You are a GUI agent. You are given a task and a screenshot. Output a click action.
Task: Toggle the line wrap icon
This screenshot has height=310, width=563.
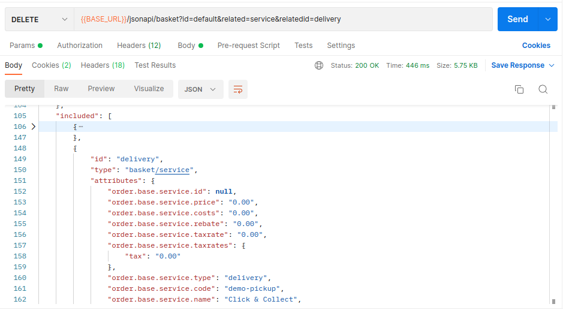coord(237,89)
